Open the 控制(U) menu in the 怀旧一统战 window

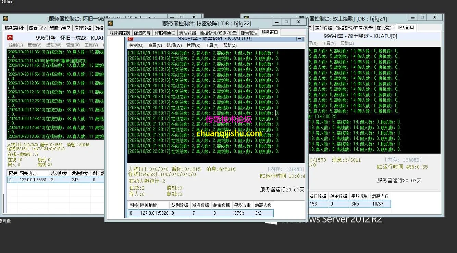pyautogui.click(x=16, y=45)
